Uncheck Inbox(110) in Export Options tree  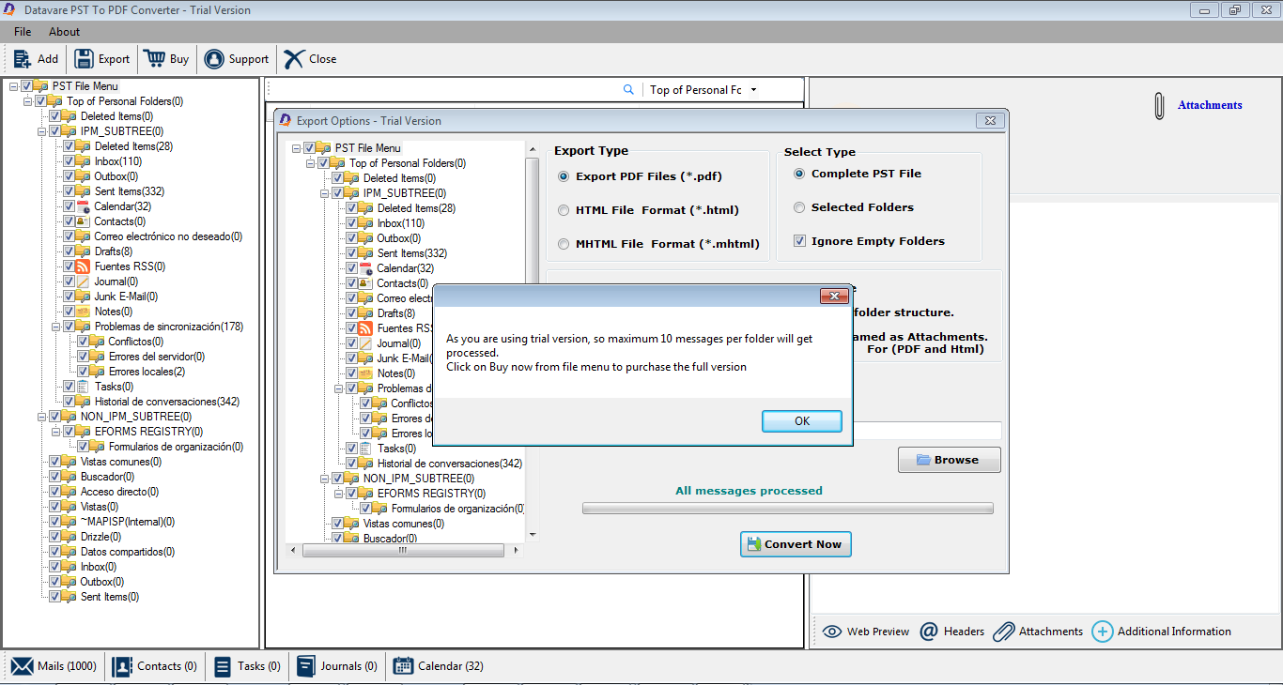tap(351, 223)
